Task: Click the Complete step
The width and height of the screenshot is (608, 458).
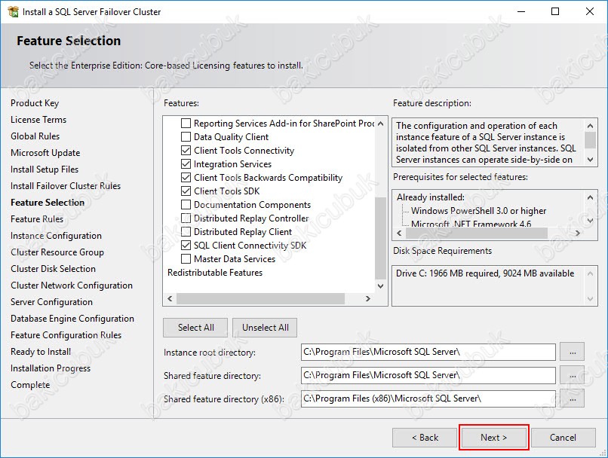Action: tap(30, 385)
